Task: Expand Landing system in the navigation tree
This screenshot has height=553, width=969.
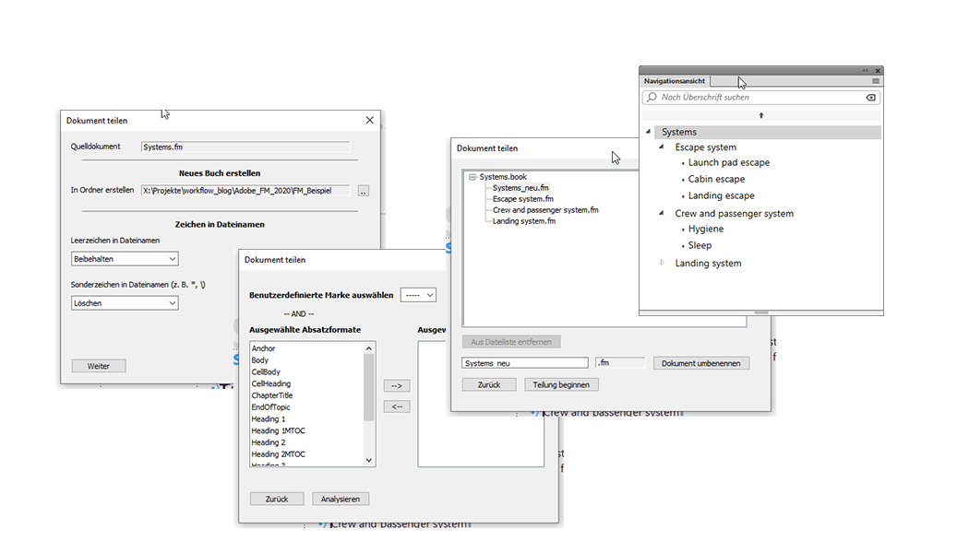Action: (x=662, y=264)
